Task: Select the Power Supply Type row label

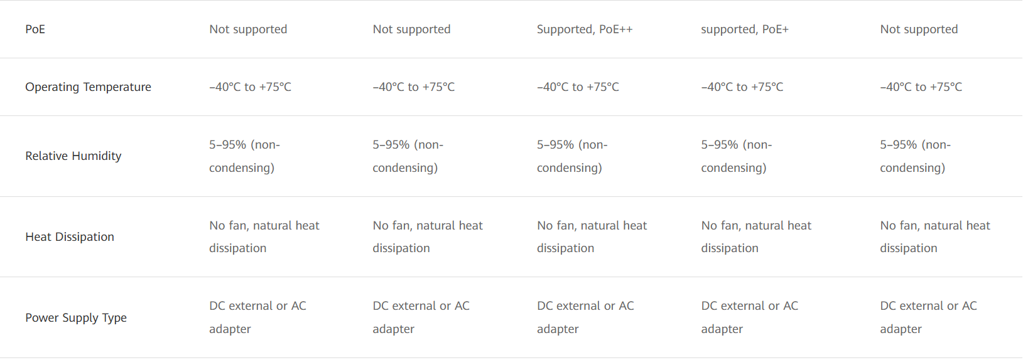Action: (76, 318)
